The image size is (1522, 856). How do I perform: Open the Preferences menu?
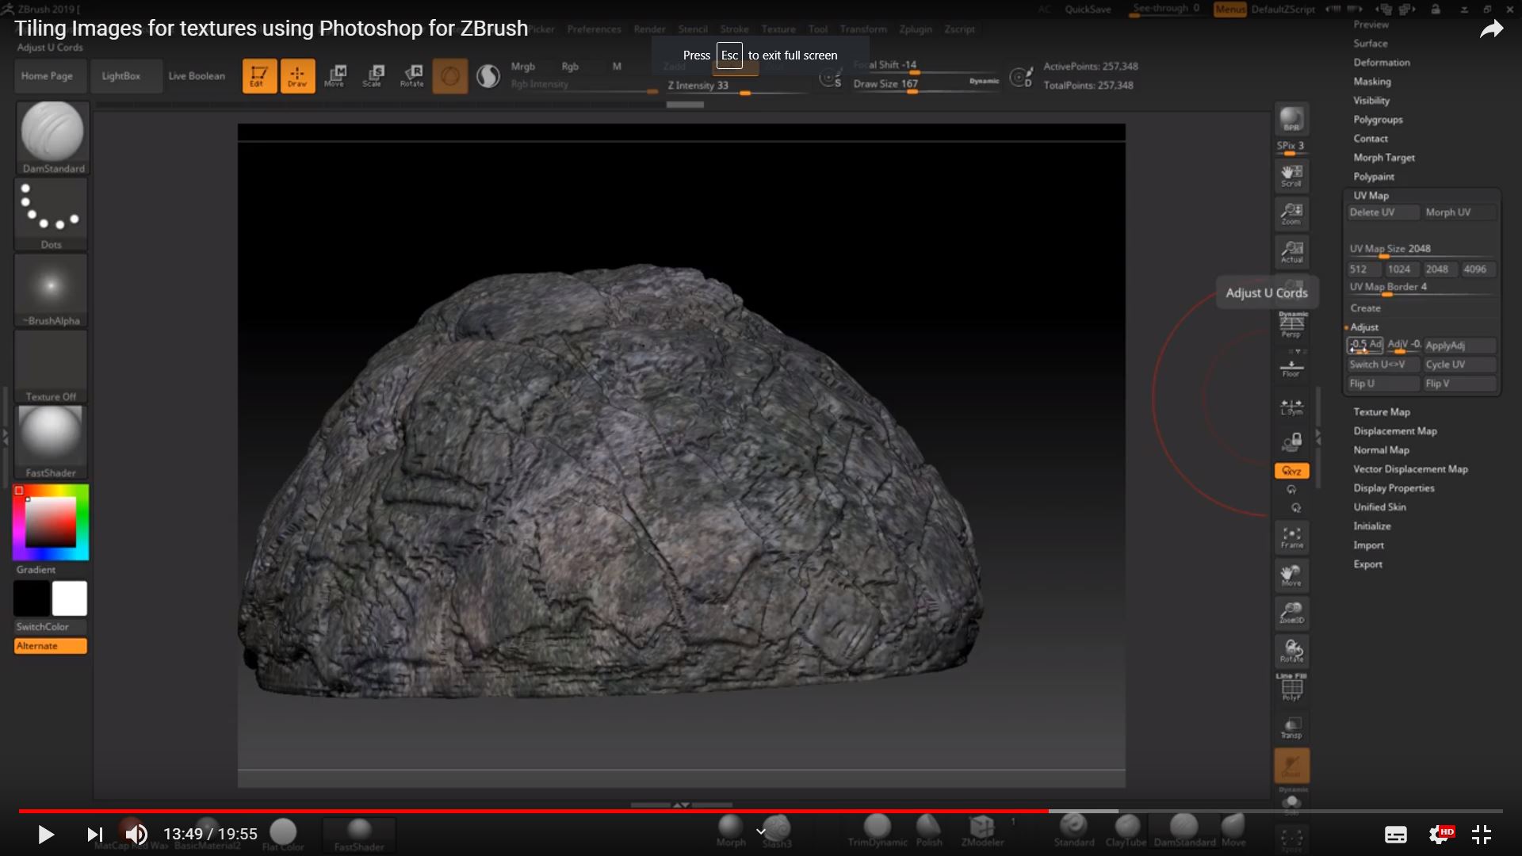pyautogui.click(x=594, y=29)
